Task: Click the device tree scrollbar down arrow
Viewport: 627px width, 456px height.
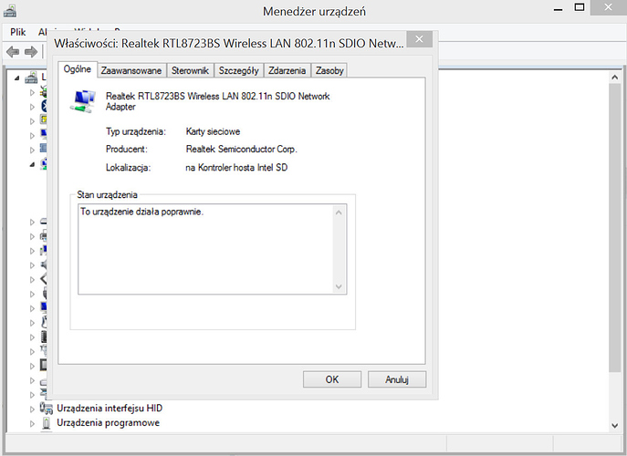Action: click(614, 426)
